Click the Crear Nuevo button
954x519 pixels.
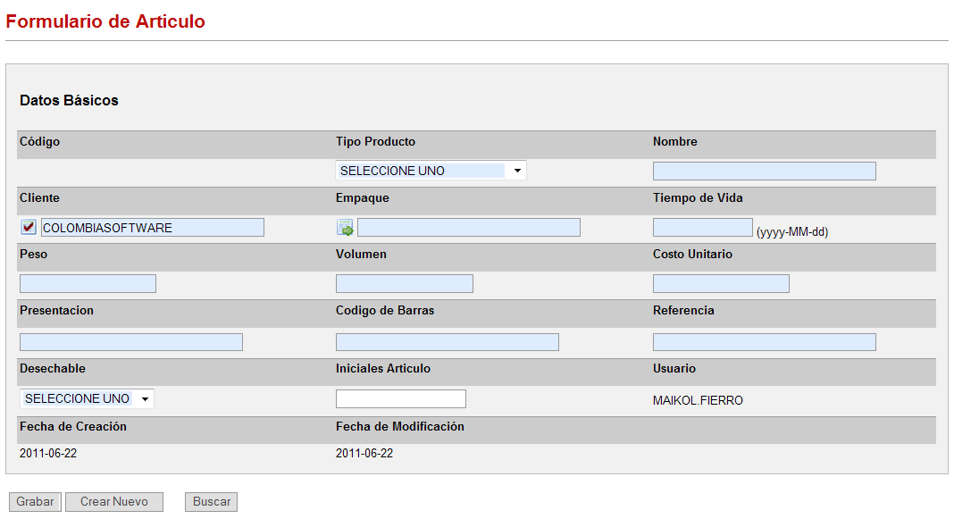click(113, 502)
